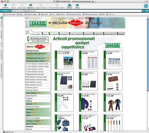Click the vertical scrollbar thumb
Viewport: 149px width, 133px height.
pos(148,55)
